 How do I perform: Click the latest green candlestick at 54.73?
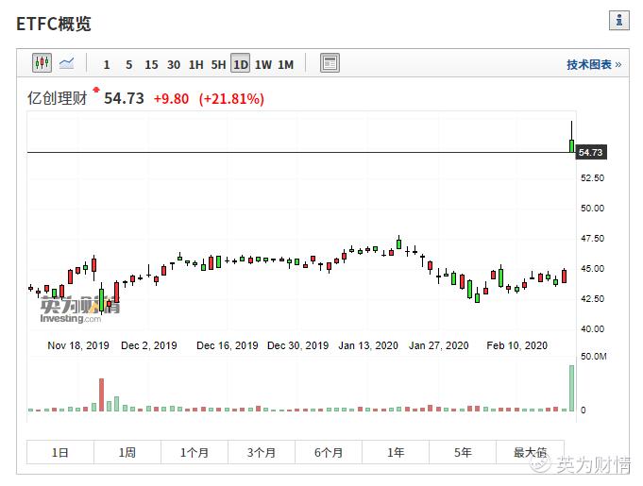click(x=571, y=146)
